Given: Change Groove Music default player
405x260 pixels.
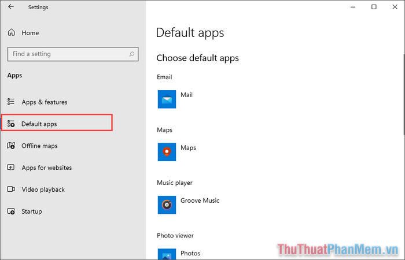Looking at the screenshot, I should pos(200,200).
